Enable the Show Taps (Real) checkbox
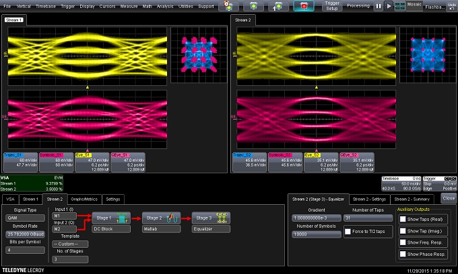The image size is (458, 274). (x=403, y=219)
